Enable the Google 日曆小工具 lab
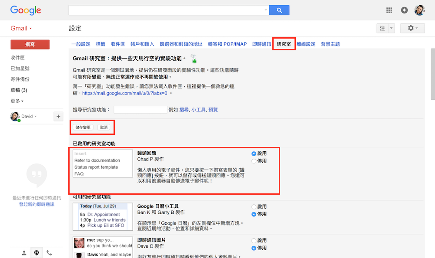The height and width of the screenshot is (258, 435). (254, 207)
